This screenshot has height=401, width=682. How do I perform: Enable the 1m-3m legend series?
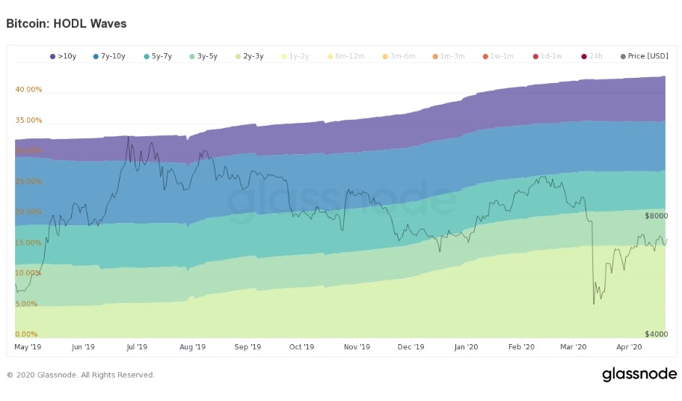click(449, 56)
